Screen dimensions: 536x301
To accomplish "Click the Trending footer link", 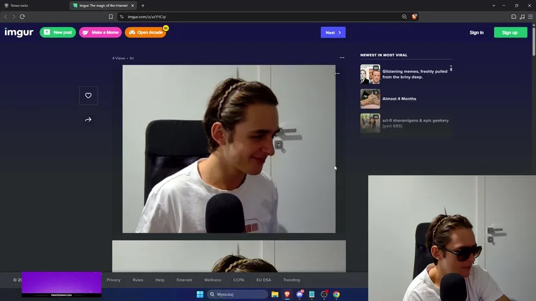I will tap(291, 280).
